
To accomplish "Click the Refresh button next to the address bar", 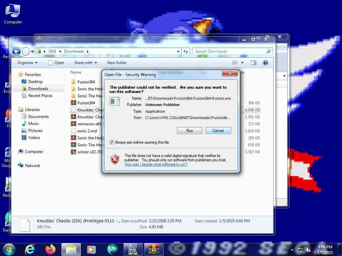I will point(186,52).
